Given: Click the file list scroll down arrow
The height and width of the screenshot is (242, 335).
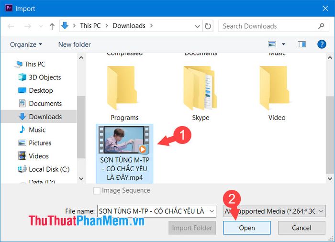Looking at the screenshot, I should [330, 178].
